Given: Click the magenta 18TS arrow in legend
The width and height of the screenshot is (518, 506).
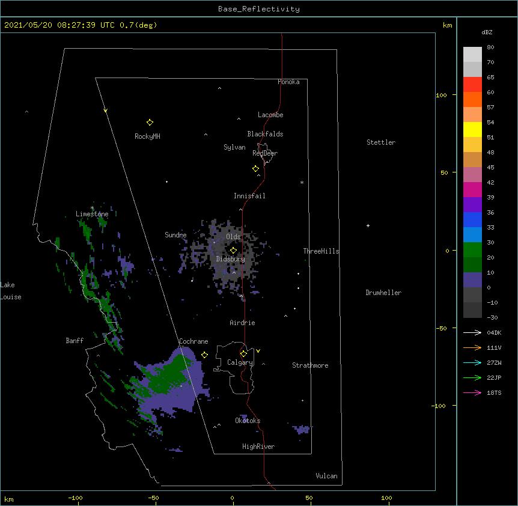Looking at the screenshot, I should click(x=472, y=392).
